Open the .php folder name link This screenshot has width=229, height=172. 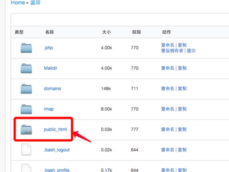[48, 48]
